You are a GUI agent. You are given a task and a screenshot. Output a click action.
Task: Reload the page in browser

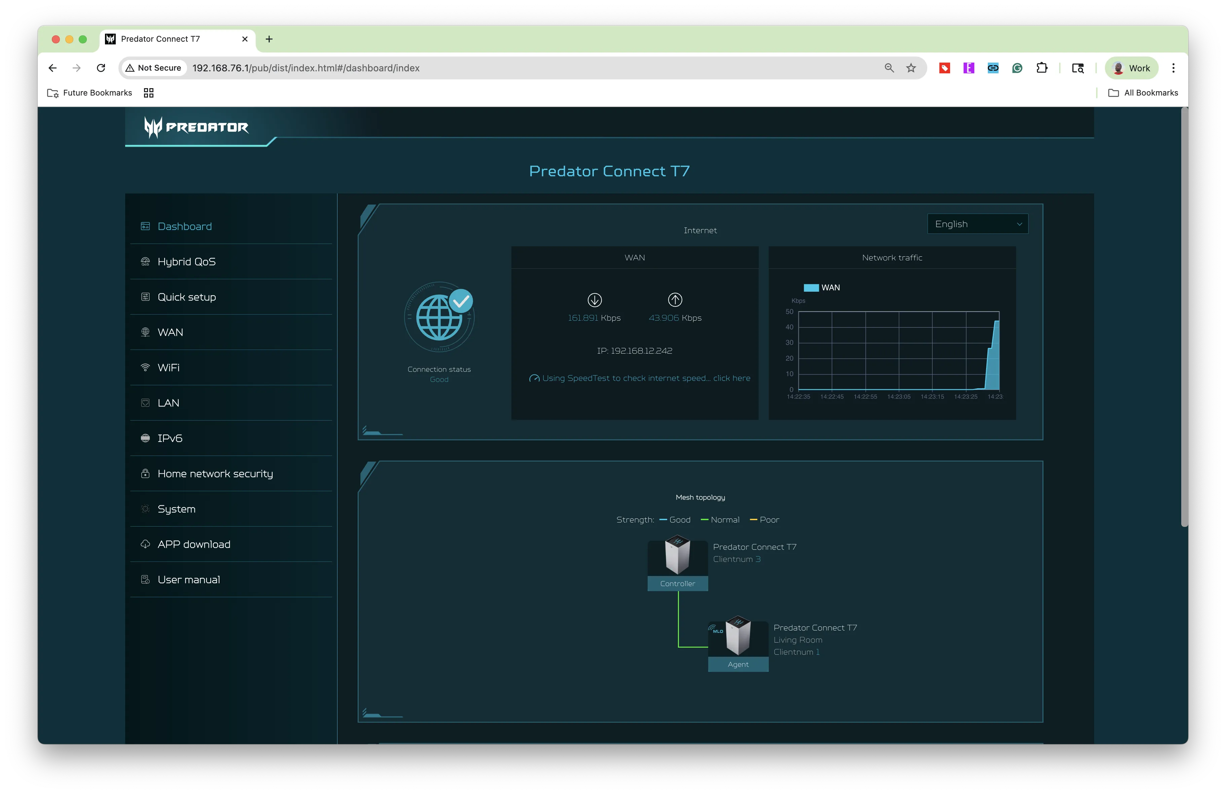point(101,68)
